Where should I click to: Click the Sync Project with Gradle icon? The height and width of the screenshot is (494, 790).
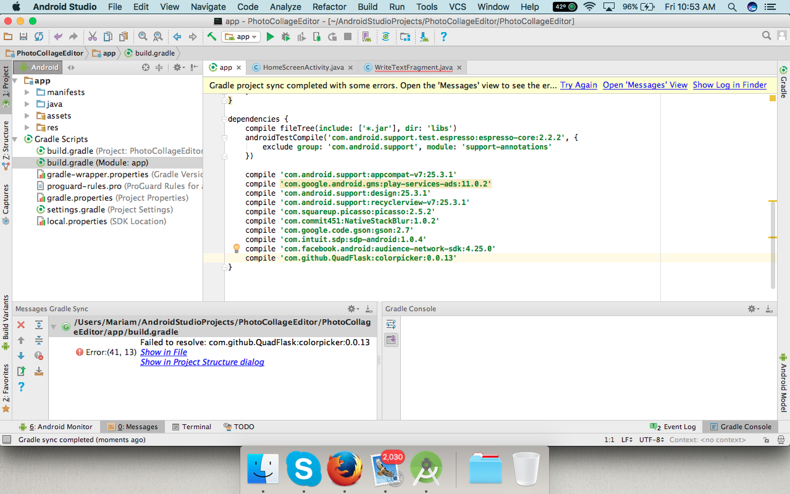pyautogui.click(x=385, y=37)
